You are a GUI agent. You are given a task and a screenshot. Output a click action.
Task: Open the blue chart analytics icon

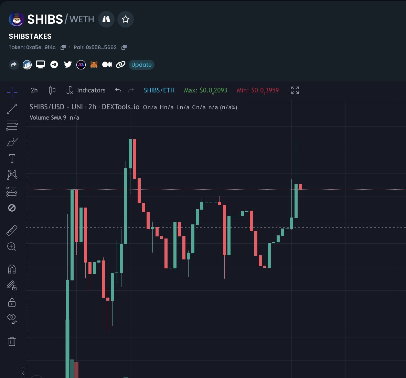tap(27, 65)
